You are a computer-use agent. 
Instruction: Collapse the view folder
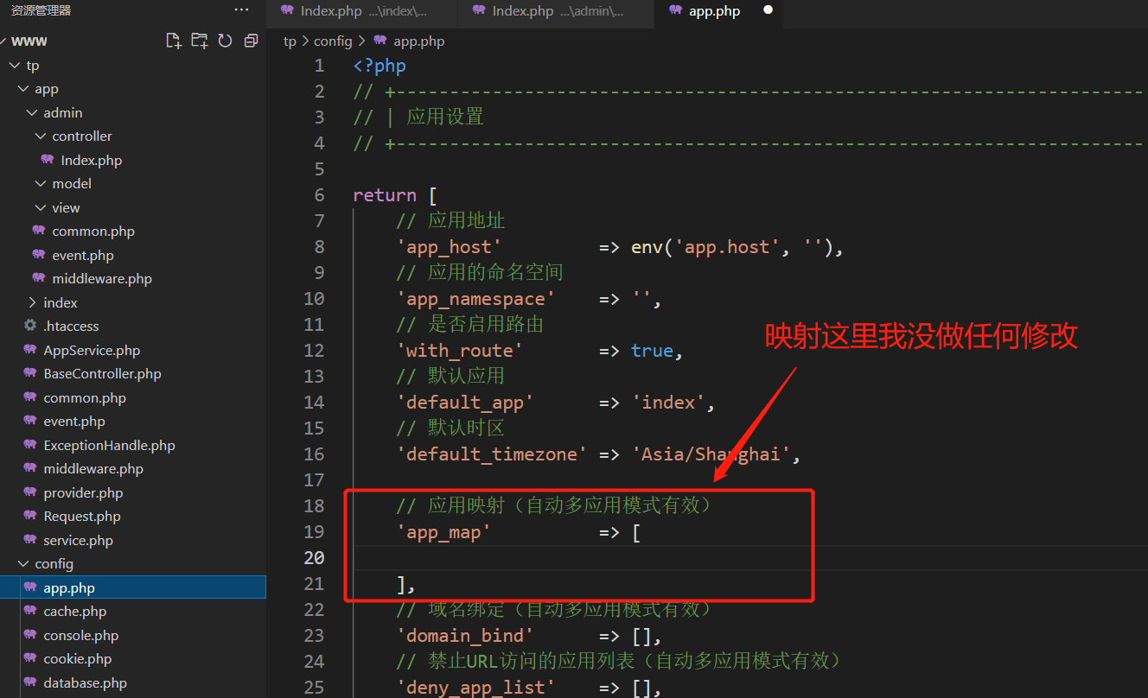pos(40,207)
